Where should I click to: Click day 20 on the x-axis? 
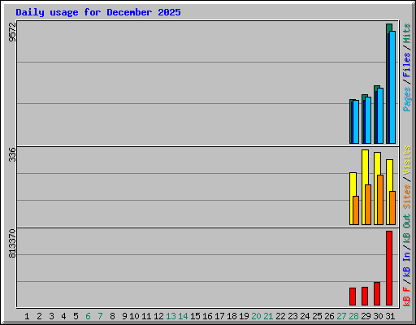256,316
